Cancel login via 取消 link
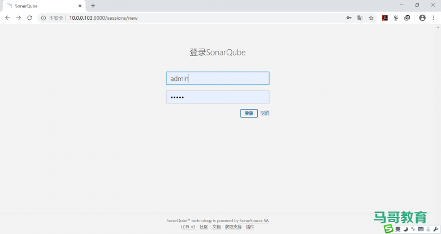This screenshot has width=441, height=234. point(265,113)
